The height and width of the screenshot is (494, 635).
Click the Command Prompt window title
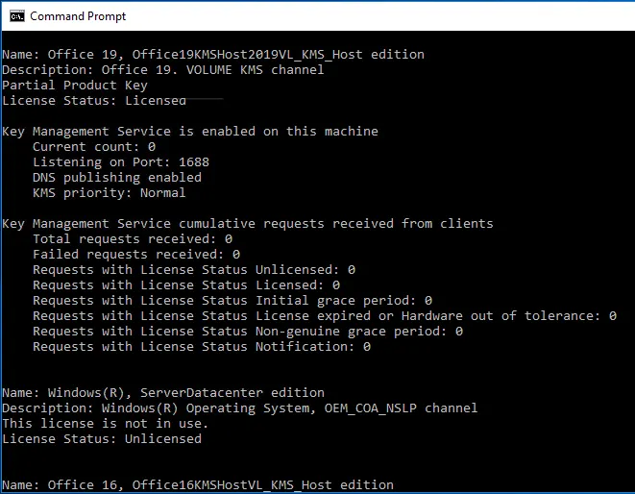click(78, 16)
